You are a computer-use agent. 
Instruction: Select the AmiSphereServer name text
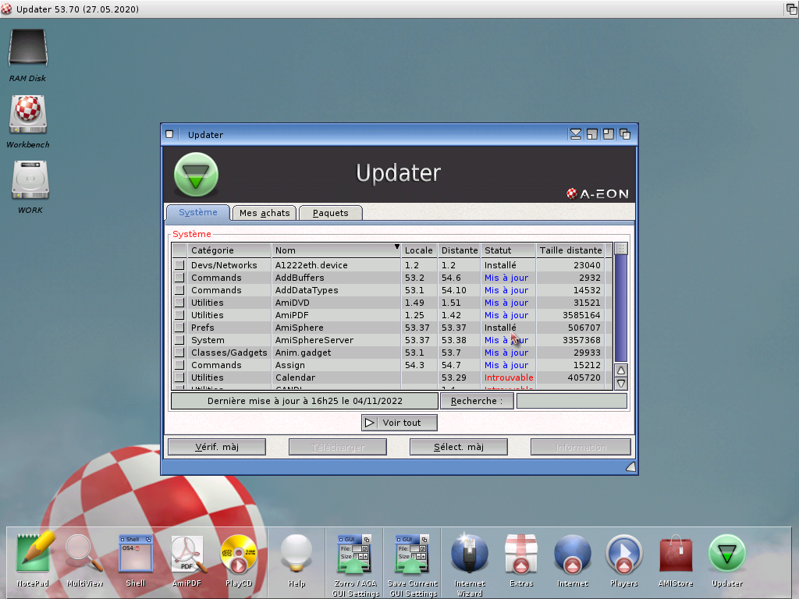coord(314,340)
